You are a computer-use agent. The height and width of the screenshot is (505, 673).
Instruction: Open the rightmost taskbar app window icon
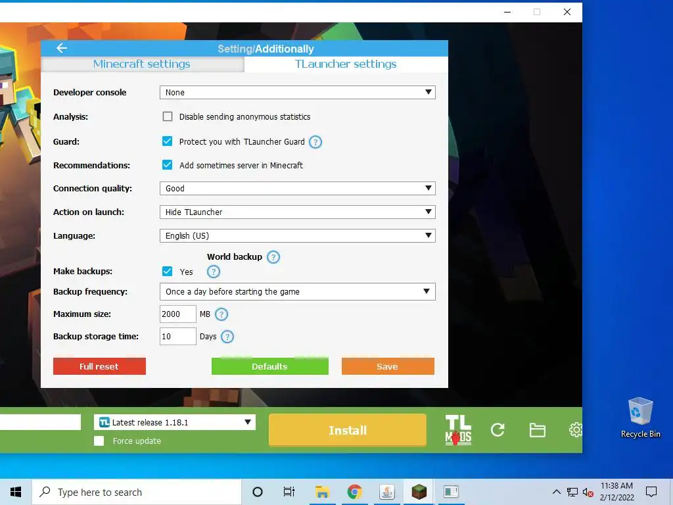451,492
